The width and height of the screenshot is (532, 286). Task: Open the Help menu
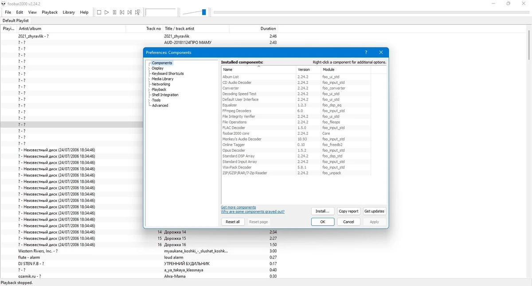[x=84, y=12]
